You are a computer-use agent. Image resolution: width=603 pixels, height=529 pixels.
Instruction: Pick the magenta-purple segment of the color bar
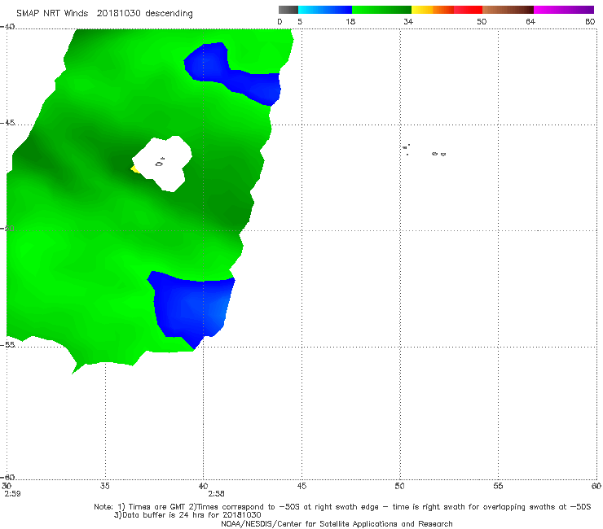click(564, 10)
